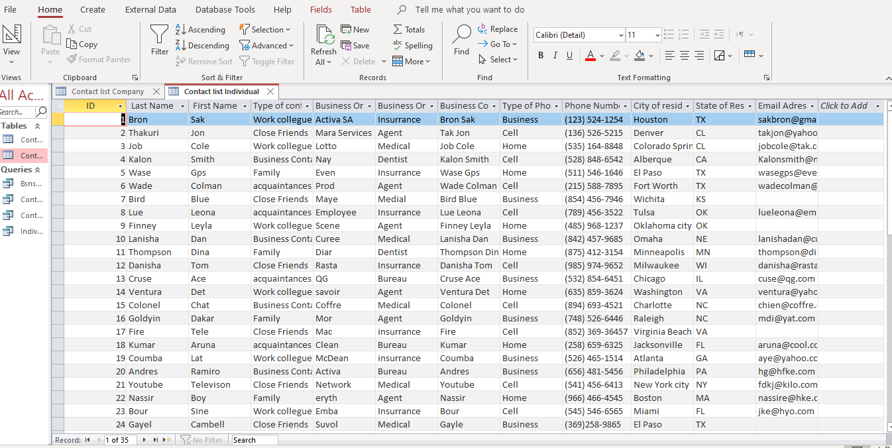
Task: Open the Filter tool
Action: [158, 40]
